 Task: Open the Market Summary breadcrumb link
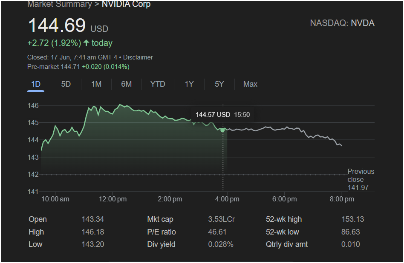pos(59,4)
